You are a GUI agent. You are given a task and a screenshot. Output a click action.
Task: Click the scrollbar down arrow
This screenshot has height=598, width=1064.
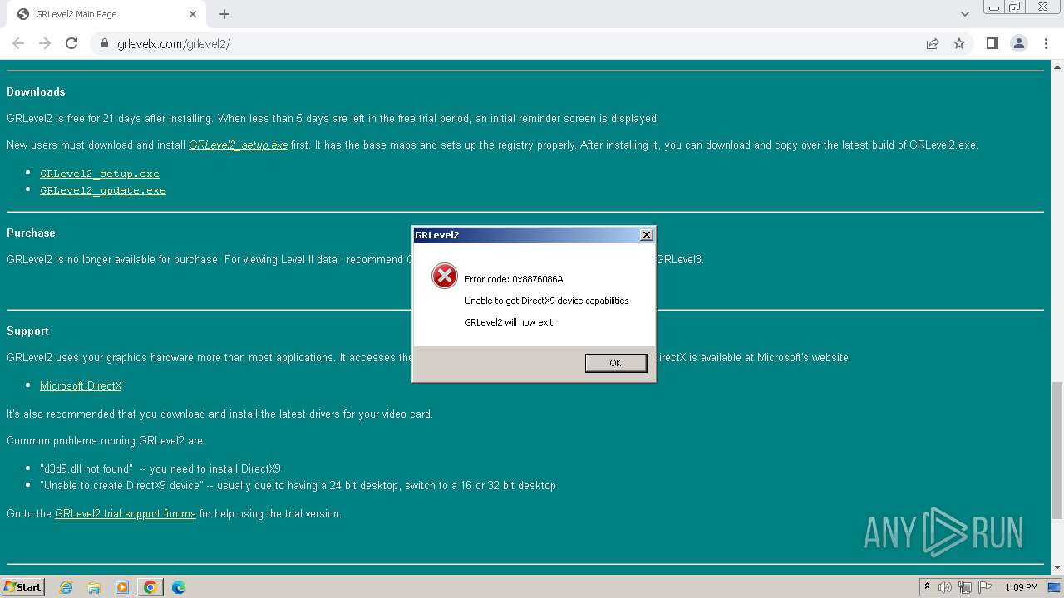(x=1057, y=568)
